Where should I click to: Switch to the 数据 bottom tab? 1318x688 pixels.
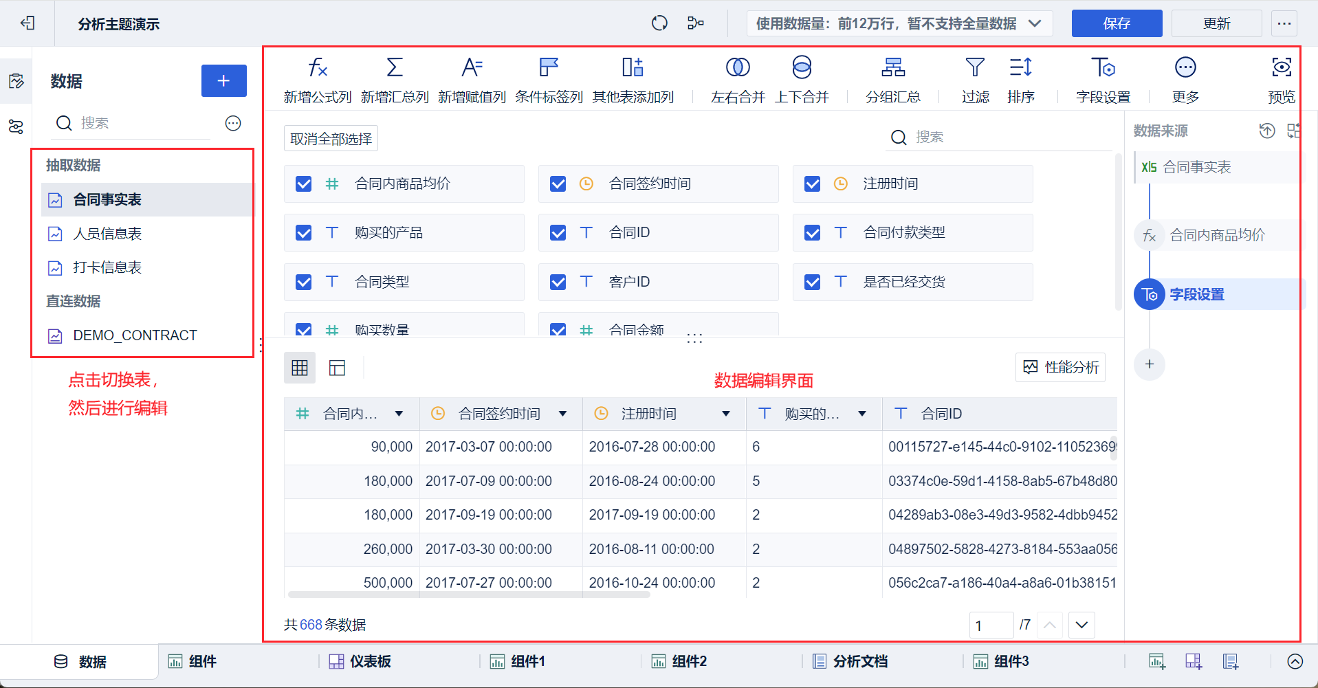click(80, 661)
